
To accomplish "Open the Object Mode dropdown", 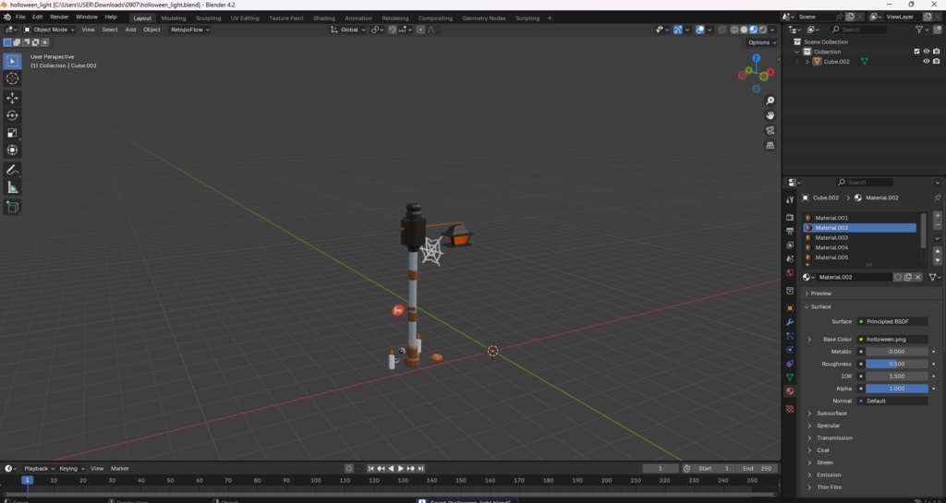I will 51,30.
